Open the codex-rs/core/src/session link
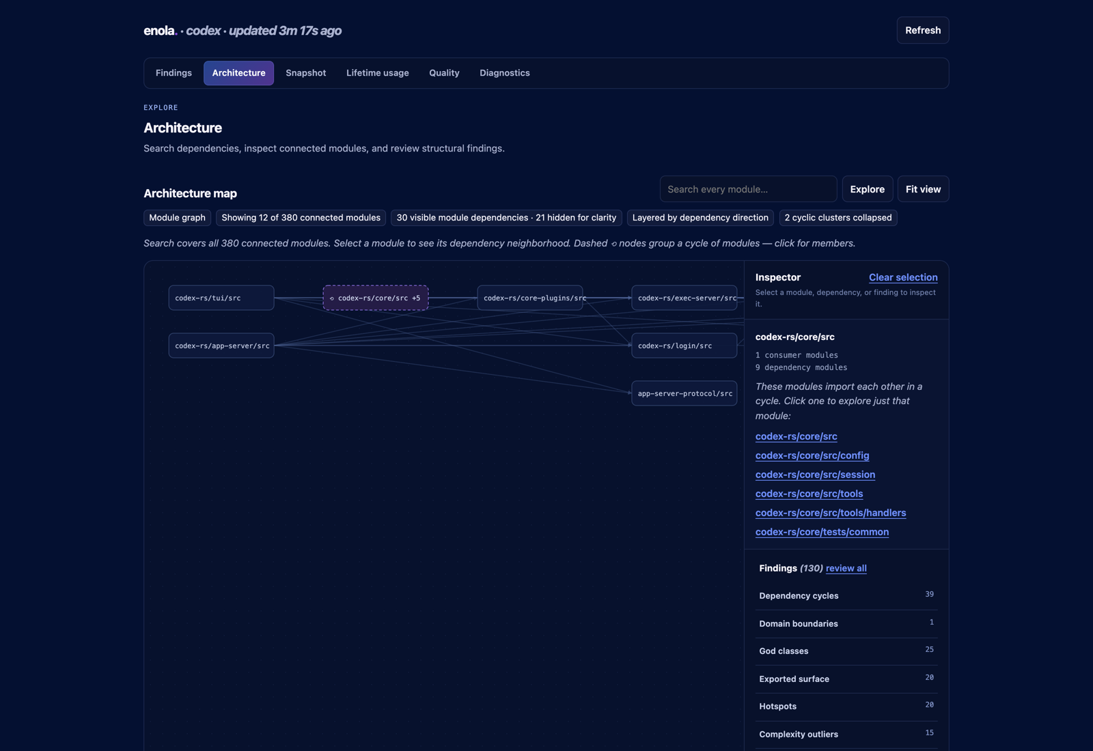This screenshot has width=1093, height=751. coord(815,474)
